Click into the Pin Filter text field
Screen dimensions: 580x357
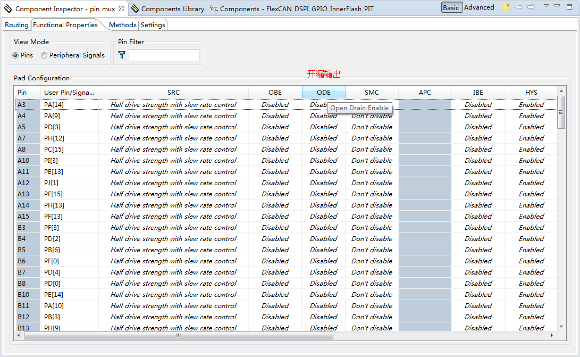coord(164,55)
